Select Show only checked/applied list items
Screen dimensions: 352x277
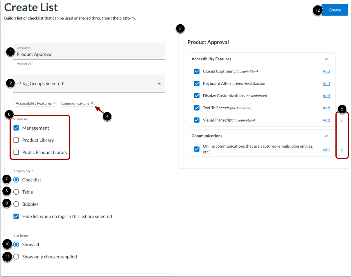[16, 256]
